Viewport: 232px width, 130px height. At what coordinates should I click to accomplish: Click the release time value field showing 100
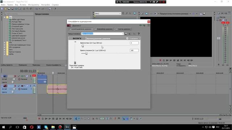pyautogui.click(x=134, y=51)
